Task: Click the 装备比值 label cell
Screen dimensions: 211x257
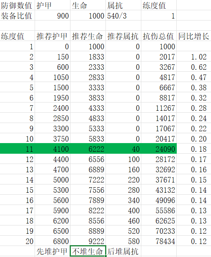Action: click(x=17, y=15)
